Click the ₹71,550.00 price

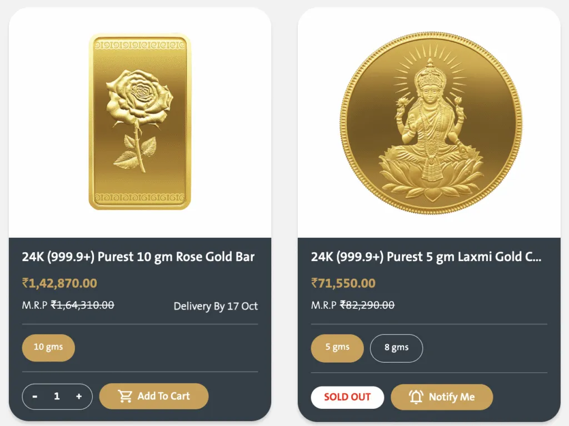pos(343,283)
